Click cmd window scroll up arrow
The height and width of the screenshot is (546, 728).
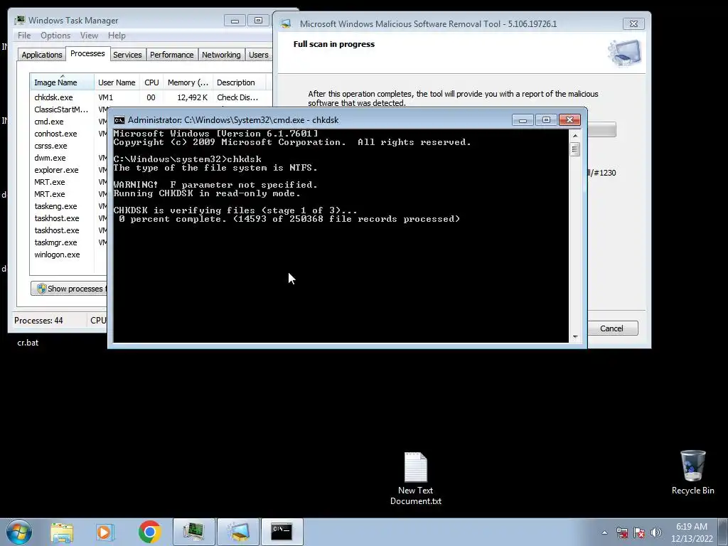(x=575, y=136)
